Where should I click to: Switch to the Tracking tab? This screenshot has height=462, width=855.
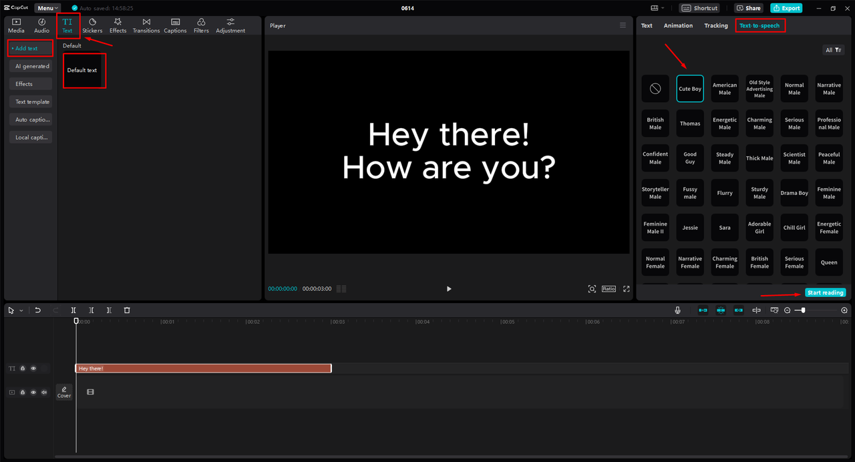pos(715,25)
